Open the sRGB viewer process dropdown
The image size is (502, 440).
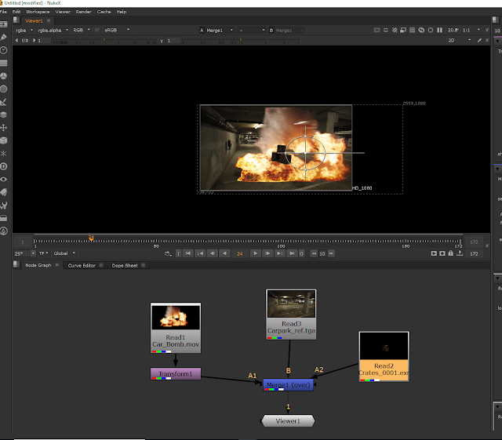tap(115, 30)
